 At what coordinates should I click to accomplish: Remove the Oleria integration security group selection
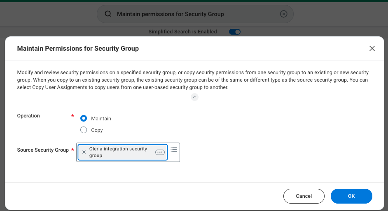click(x=84, y=152)
